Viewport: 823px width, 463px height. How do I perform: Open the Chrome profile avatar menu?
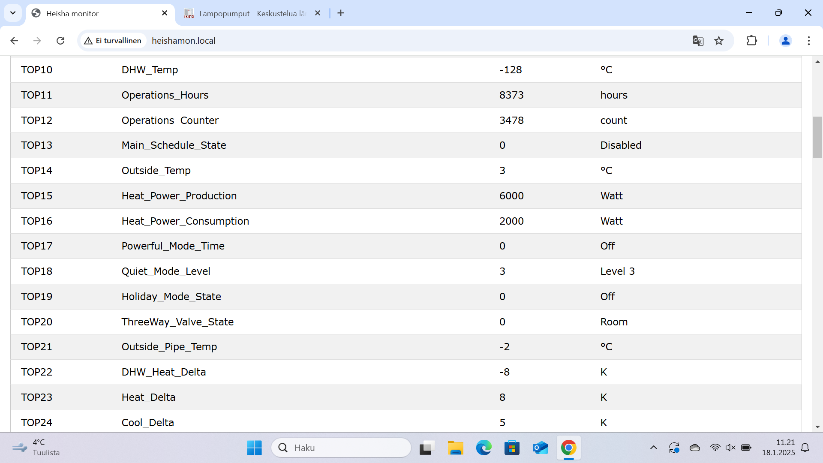(x=785, y=41)
